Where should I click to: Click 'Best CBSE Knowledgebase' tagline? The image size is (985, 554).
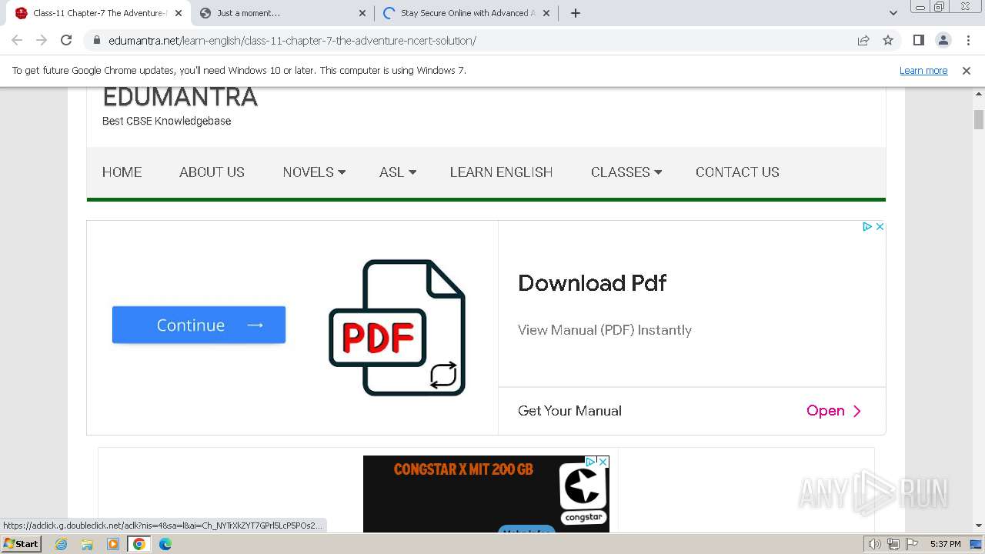(166, 121)
